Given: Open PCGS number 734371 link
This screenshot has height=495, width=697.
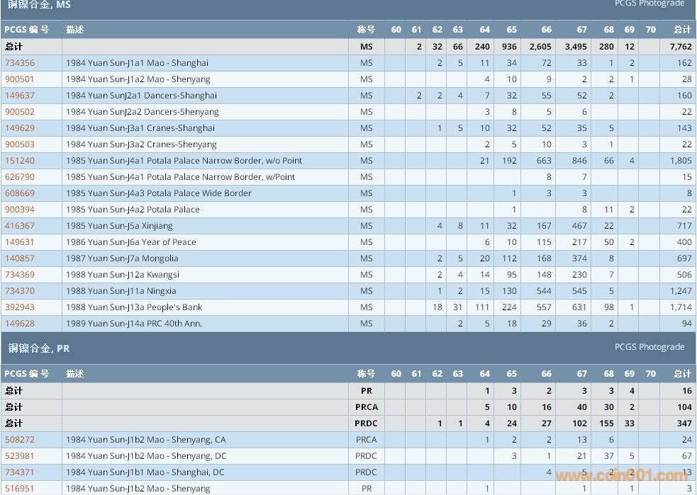Looking at the screenshot, I should 20,472.
